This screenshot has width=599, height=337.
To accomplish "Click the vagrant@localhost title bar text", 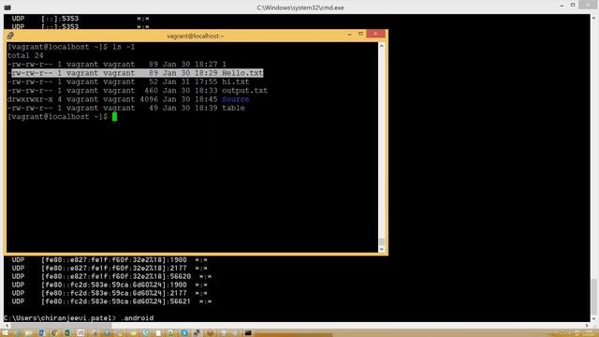I will tap(196, 36).
